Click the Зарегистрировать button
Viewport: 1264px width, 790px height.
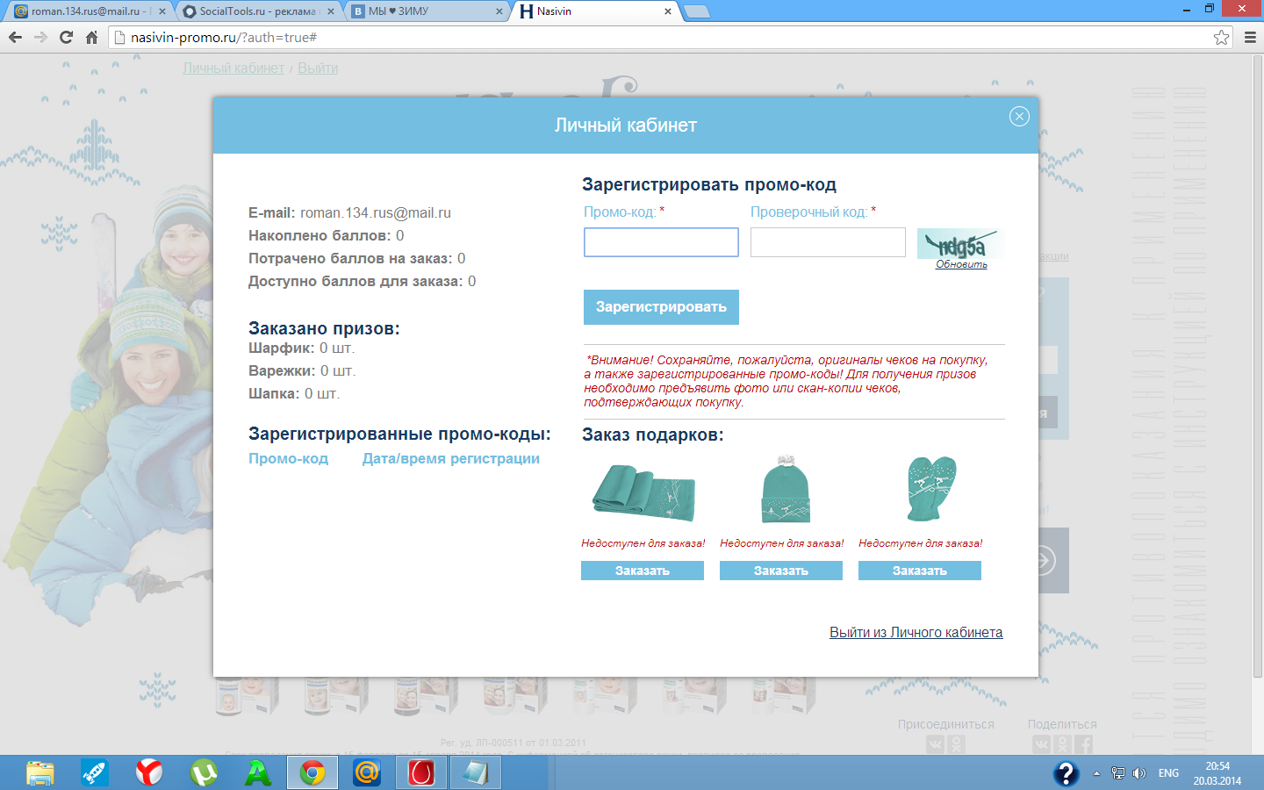click(x=661, y=307)
